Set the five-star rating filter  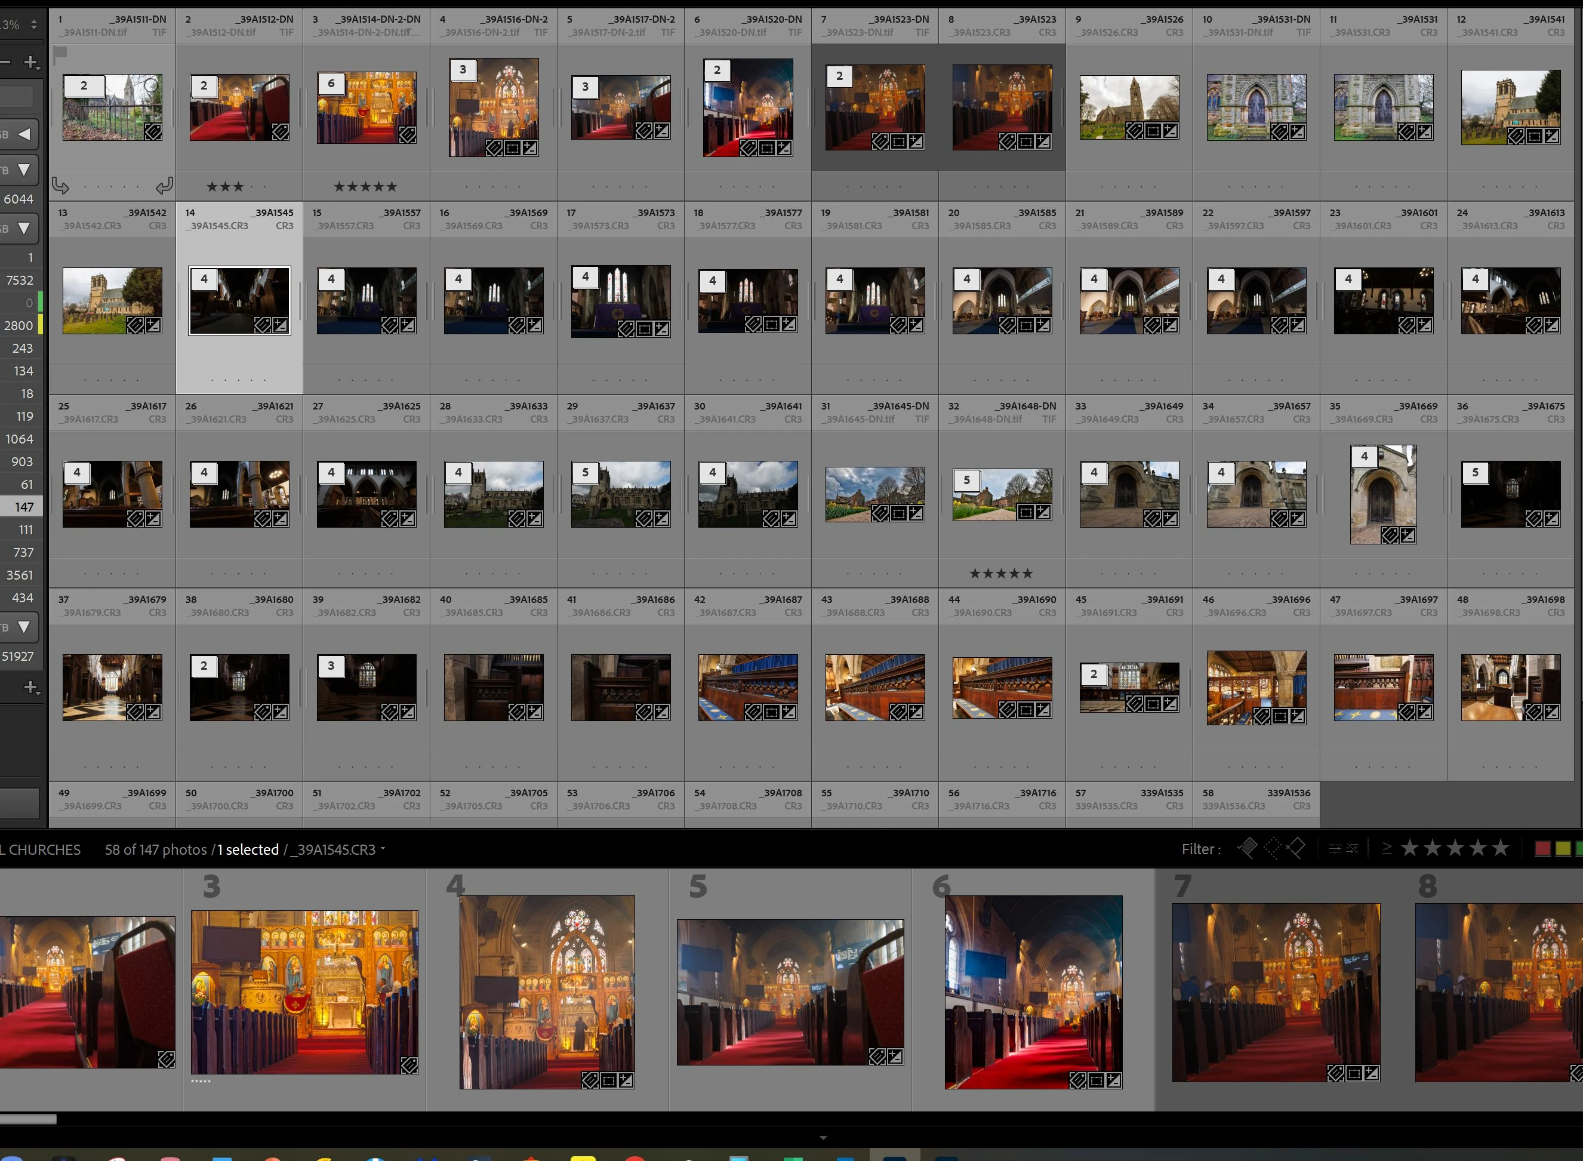point(1500,848)
